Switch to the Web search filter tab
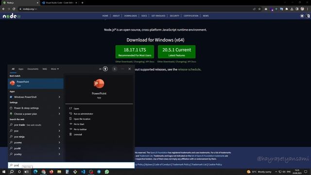 45,69
